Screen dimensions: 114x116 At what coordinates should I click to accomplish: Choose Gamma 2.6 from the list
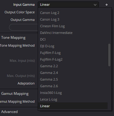tap(73, 86)
